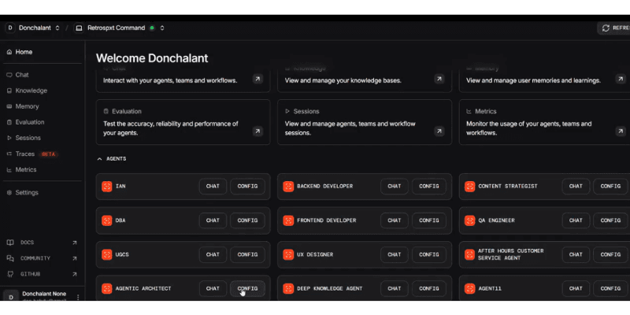
Task: Chat with After Hours Customer Service Agent
Action: pyautogui.click(x=576, y=254)
